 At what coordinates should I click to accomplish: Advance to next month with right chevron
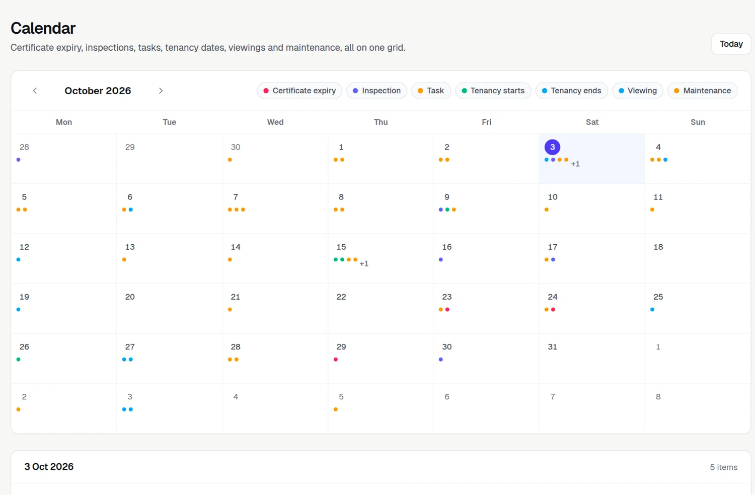161,91
